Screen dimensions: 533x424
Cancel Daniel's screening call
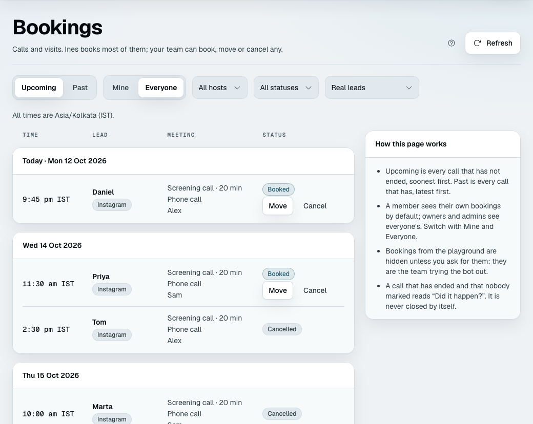tap(315, 206)
